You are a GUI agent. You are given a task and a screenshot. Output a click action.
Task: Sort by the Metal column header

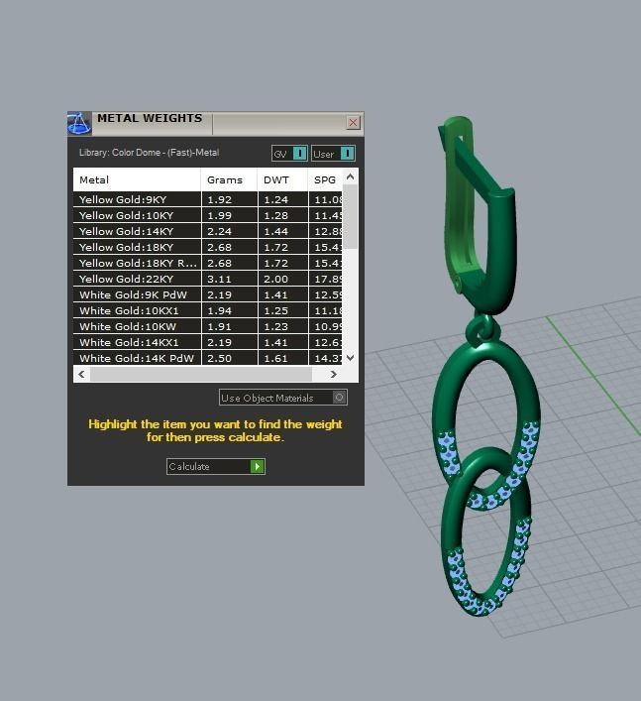pos(137,179)
